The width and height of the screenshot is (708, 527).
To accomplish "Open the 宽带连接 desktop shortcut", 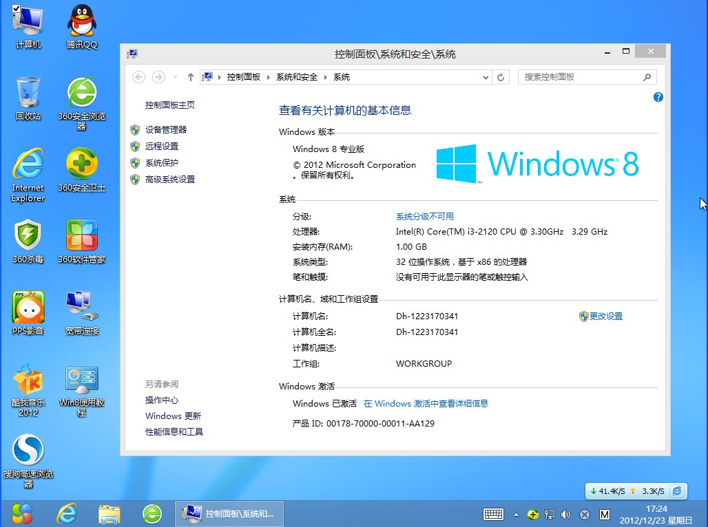I will (82, 313).
